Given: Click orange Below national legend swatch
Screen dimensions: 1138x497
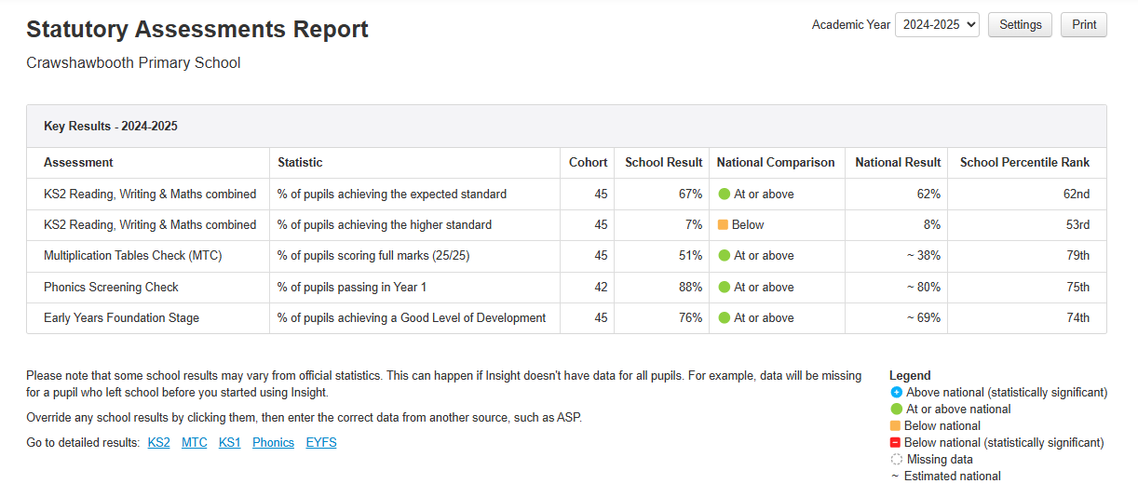Looking at the screenshot, I should 896,426.
